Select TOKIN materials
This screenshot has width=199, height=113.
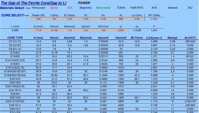click(x=121, y=8)
